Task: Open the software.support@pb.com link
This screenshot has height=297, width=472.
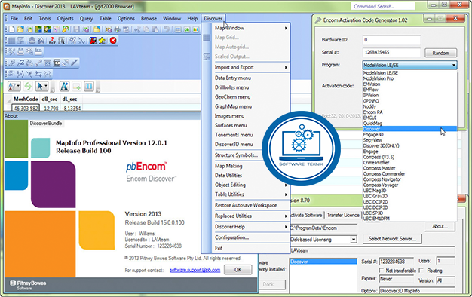Action: pyautogui.click(x=195, y=270)
